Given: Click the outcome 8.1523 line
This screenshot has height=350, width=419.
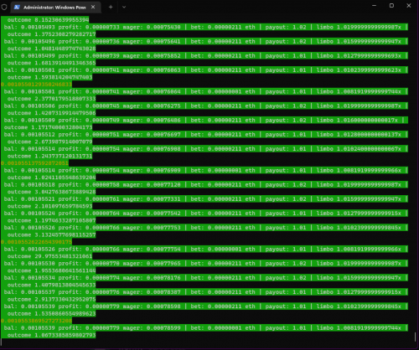Looking at the screenshot, I should [x=48, y=20].
